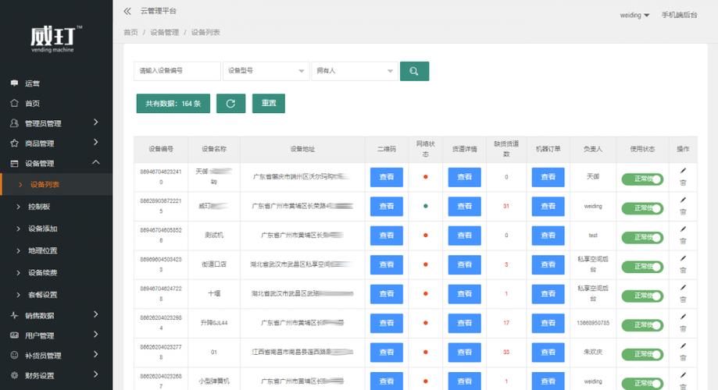This screenshot has height=390, width=718.
Task: View 货道详情 for device 01 row
Action: 464,353
